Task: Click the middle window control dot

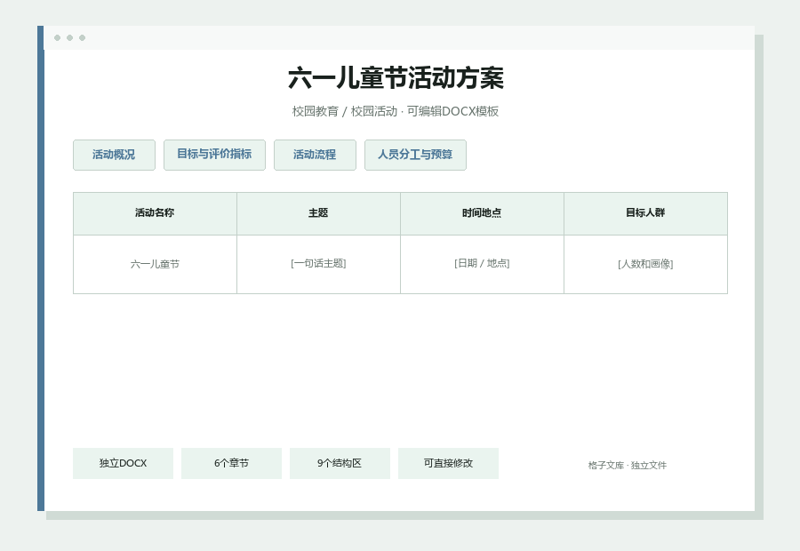Action: [x=70, y=37]
